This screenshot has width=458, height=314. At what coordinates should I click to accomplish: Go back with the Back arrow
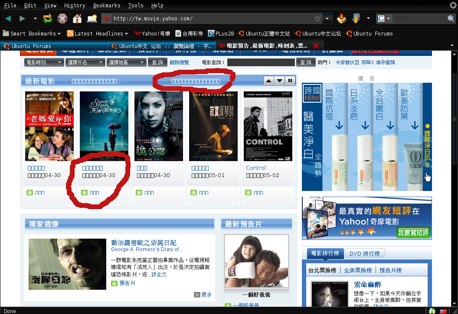click(8, 19)
